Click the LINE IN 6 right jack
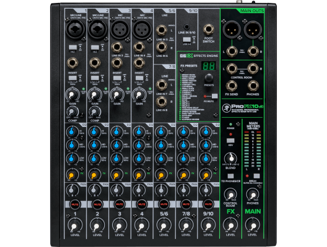The width and height of the screenshot is (327, 247). coord(161,47)
